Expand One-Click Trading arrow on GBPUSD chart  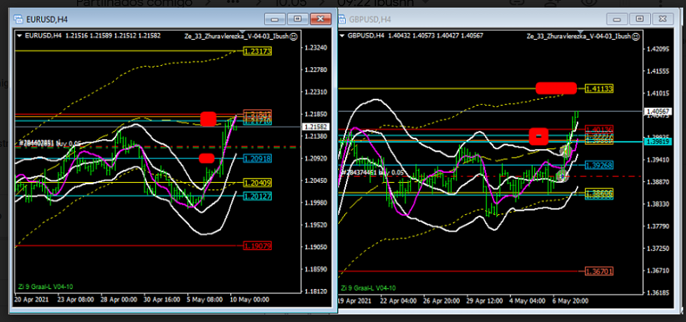point(342,35)
